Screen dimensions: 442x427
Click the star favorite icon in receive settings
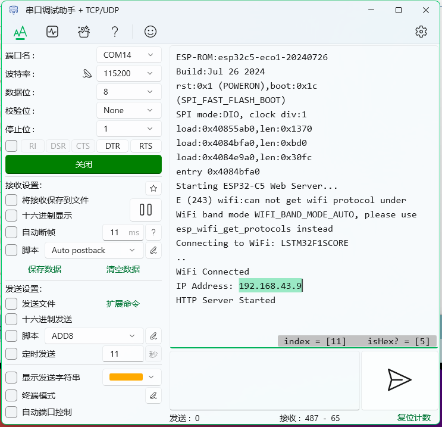153,188
